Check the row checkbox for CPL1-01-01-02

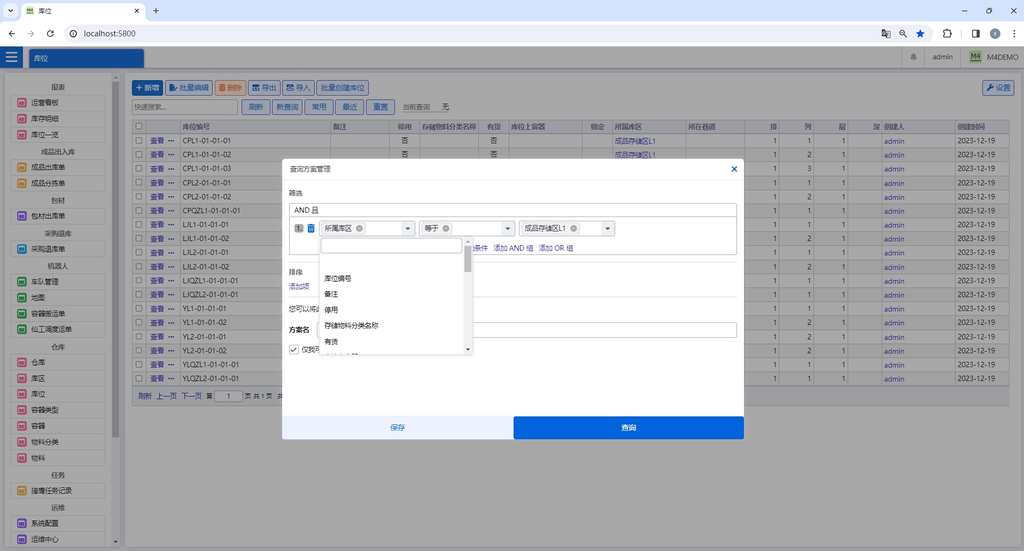(x=139, y=154)
